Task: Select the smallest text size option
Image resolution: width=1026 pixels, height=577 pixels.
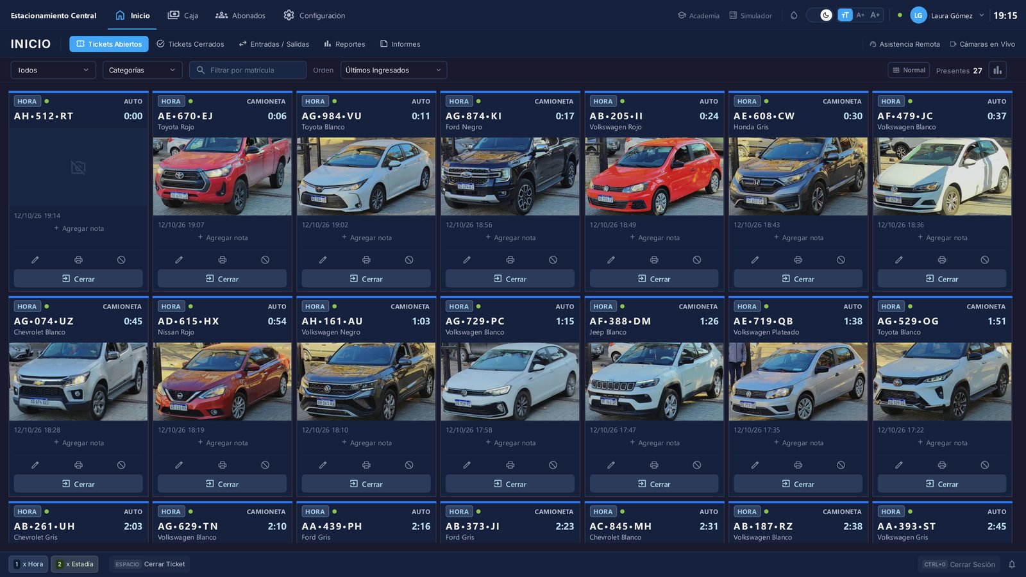Action: (x=845, y=15)
